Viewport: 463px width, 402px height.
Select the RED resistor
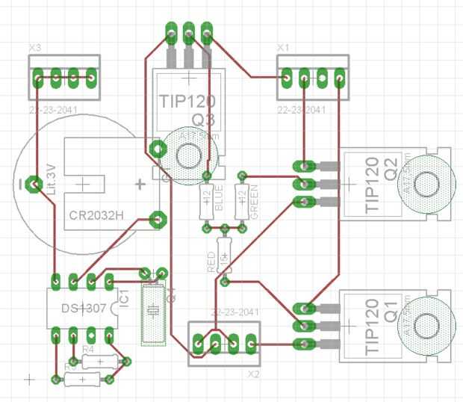tap(225, 256)
